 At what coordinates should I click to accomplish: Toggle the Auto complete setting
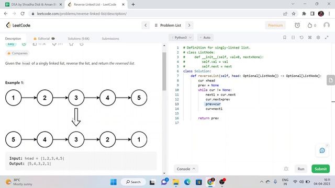(x=205, y=38)
